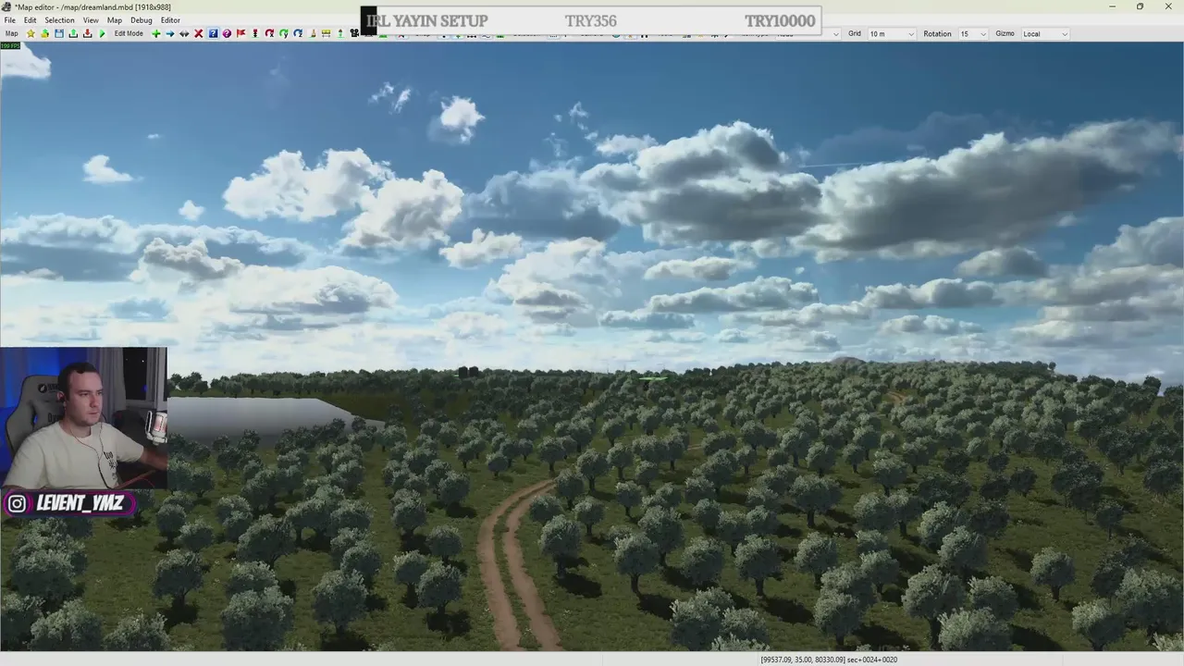Click the red X delete icon
Viewport: 1184px width, 666px height.
click(x=198, y=33)
